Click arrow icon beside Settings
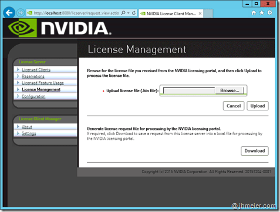280x212 pixels. [18, 133]
